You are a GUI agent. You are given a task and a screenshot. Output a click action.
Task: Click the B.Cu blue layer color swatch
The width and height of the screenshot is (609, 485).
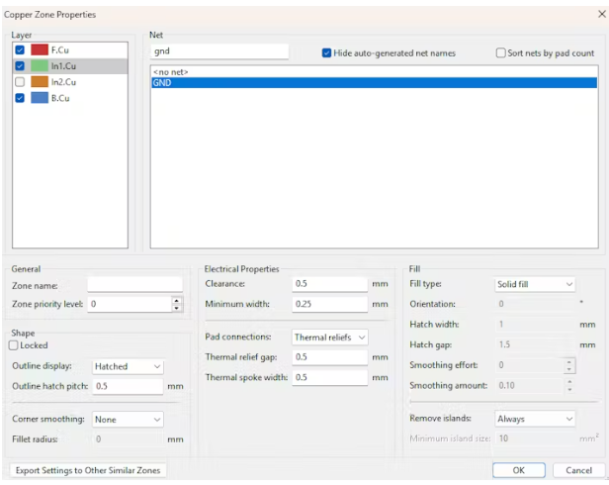click(40, 98)
